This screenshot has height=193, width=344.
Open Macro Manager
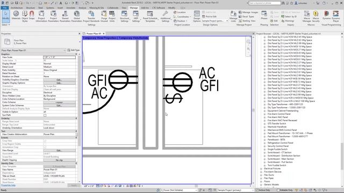307,17
